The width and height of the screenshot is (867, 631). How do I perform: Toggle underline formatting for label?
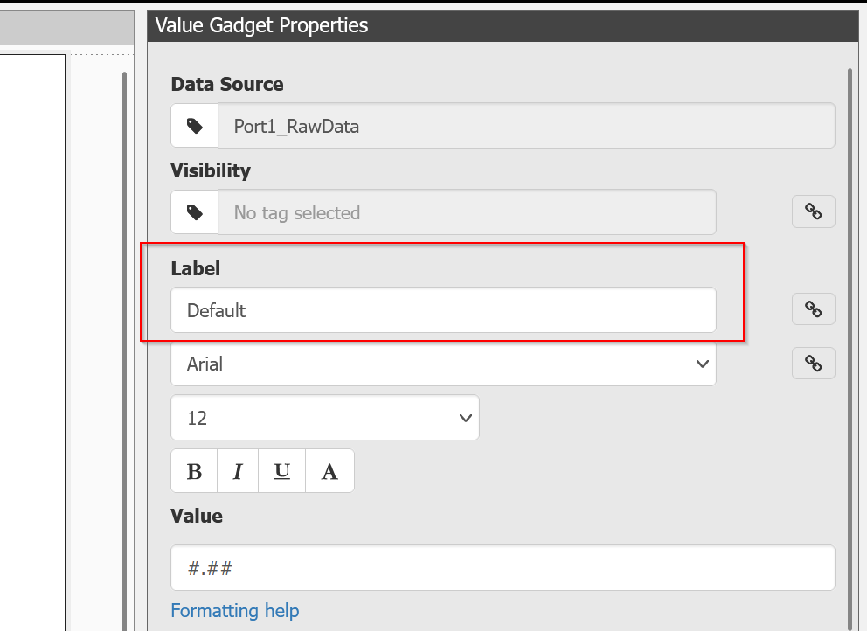point(282,471)
